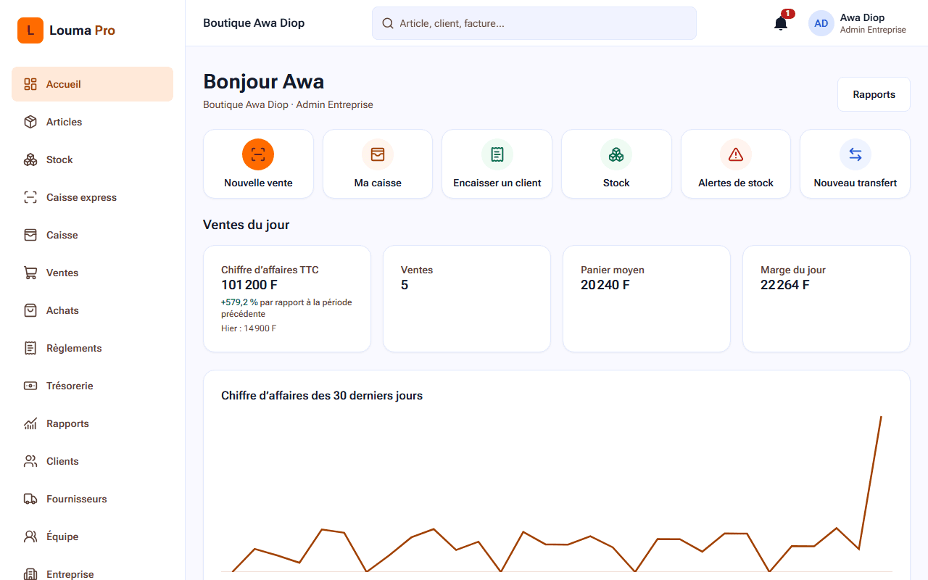
Task: Click Stock cubes icon in sidebar
Action: pos(30,159)
